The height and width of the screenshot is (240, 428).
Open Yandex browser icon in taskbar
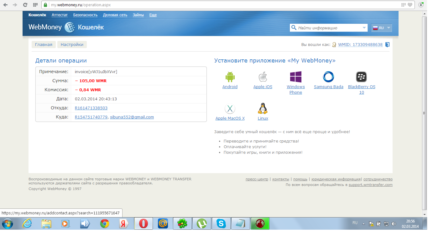[124, 223]
